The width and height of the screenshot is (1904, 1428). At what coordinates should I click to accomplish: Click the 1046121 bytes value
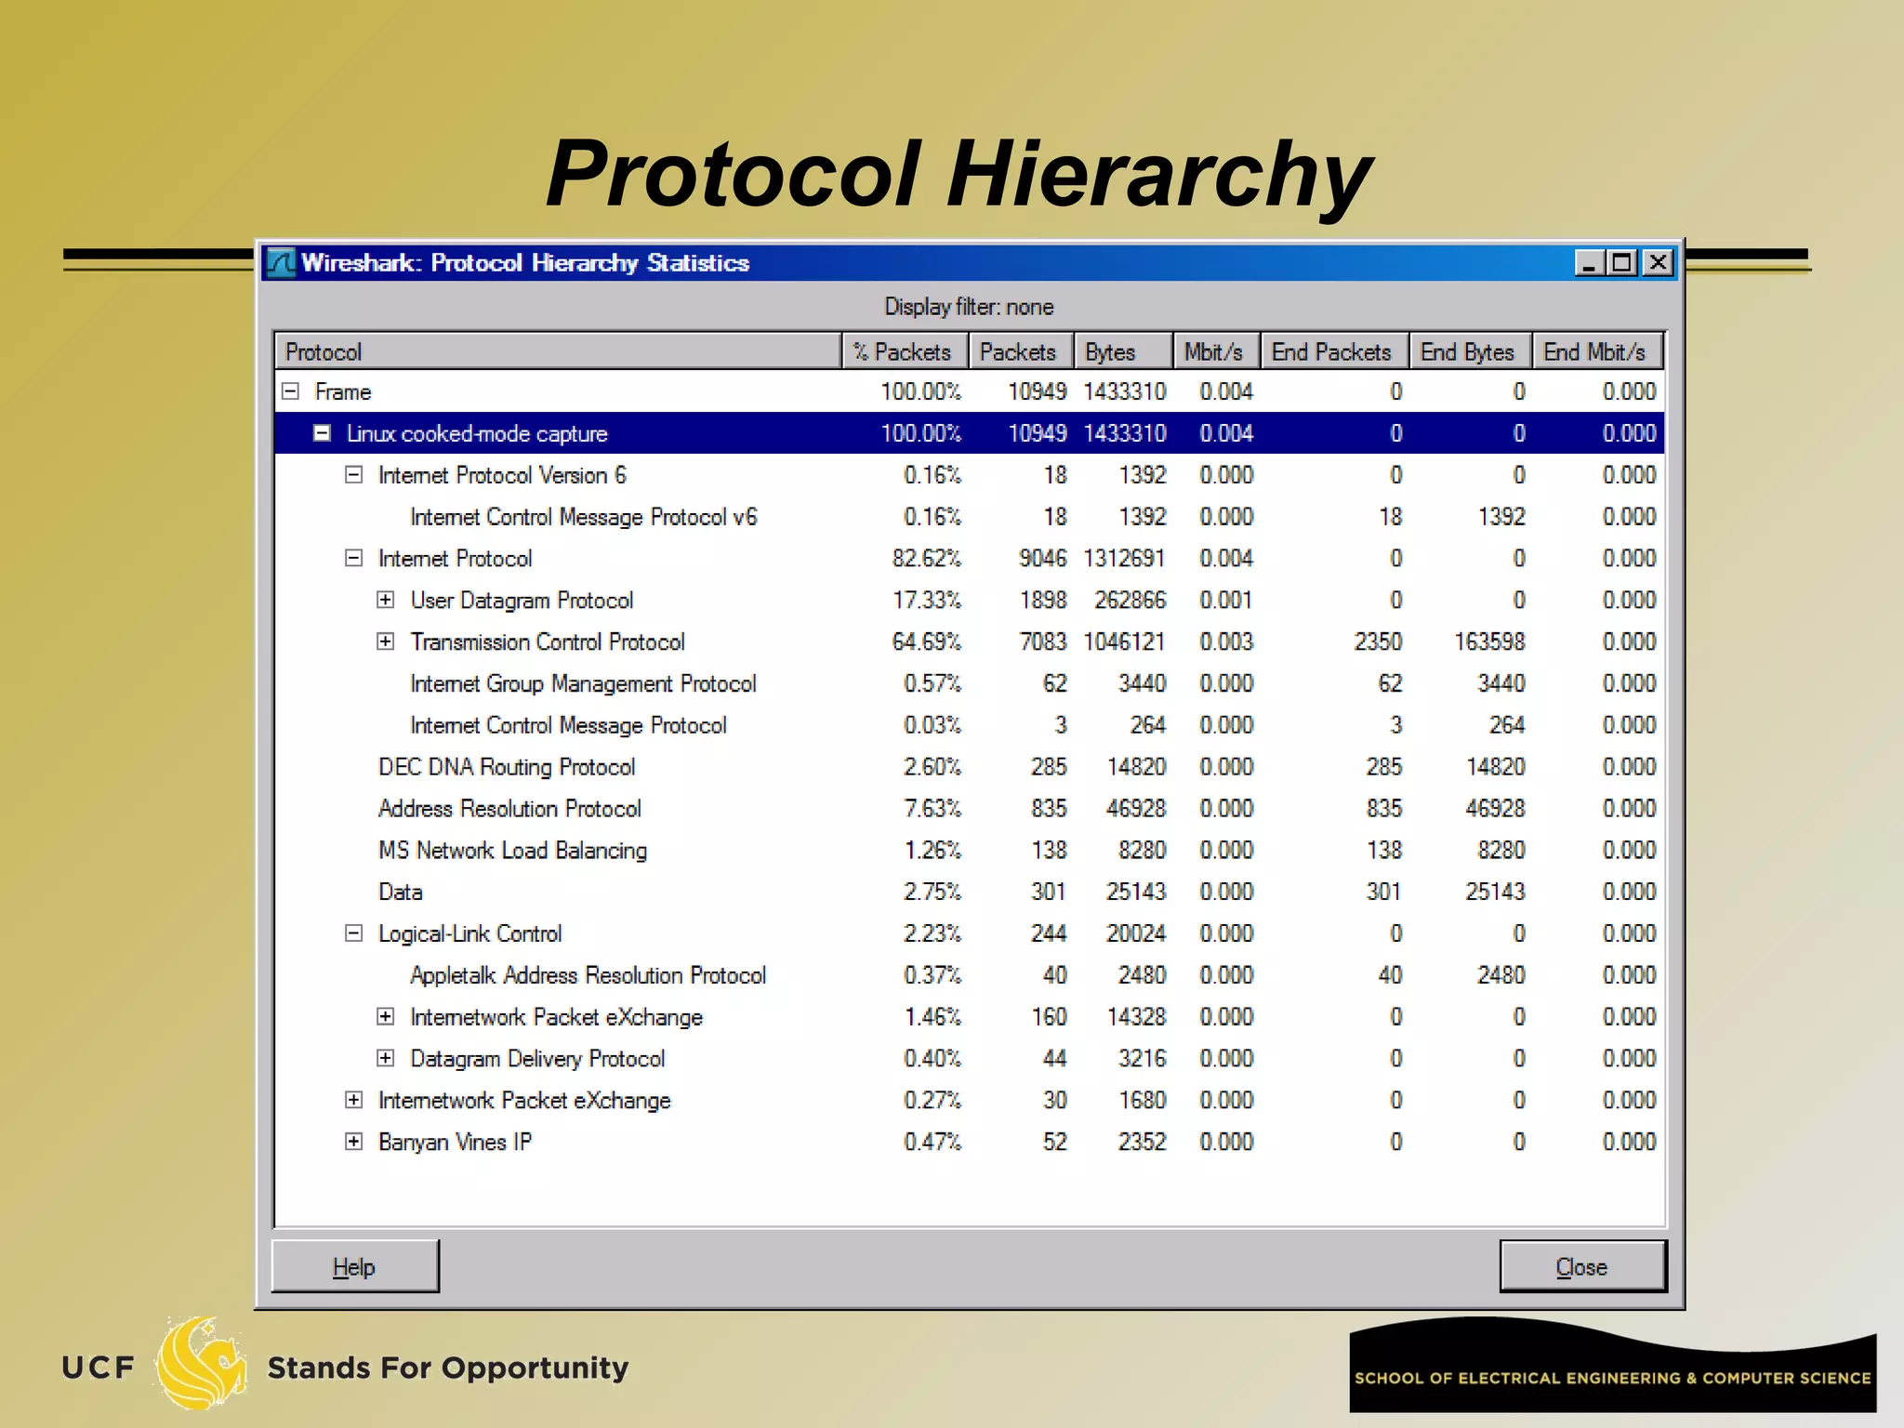[1125, 641]
